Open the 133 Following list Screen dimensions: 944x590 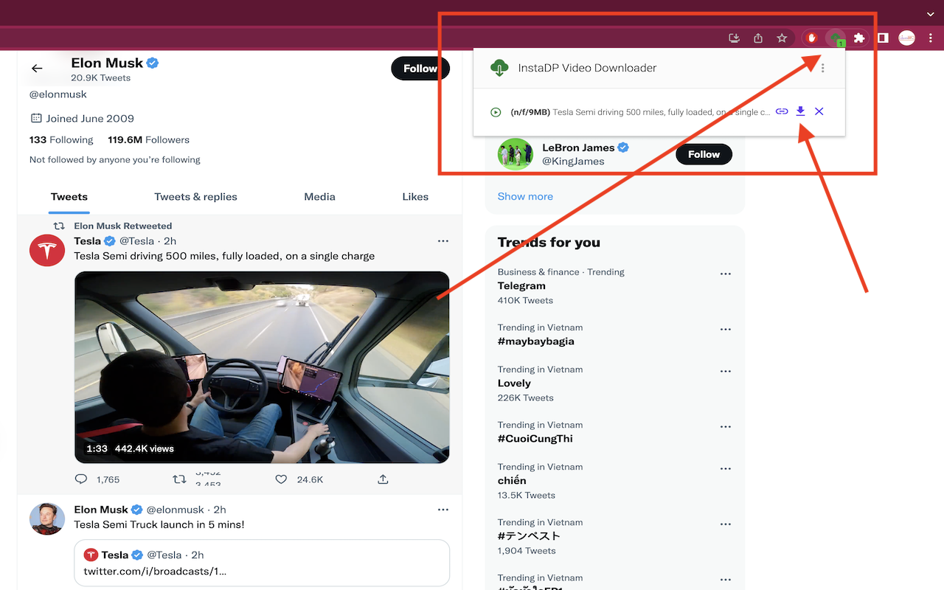coord(61,139)
